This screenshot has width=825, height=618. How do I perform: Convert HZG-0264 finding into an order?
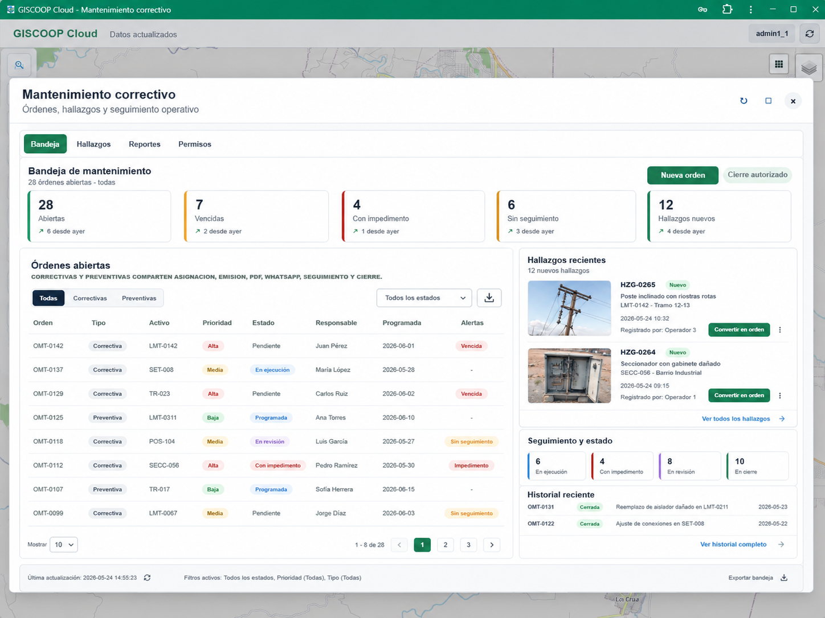tap(739, 395)
